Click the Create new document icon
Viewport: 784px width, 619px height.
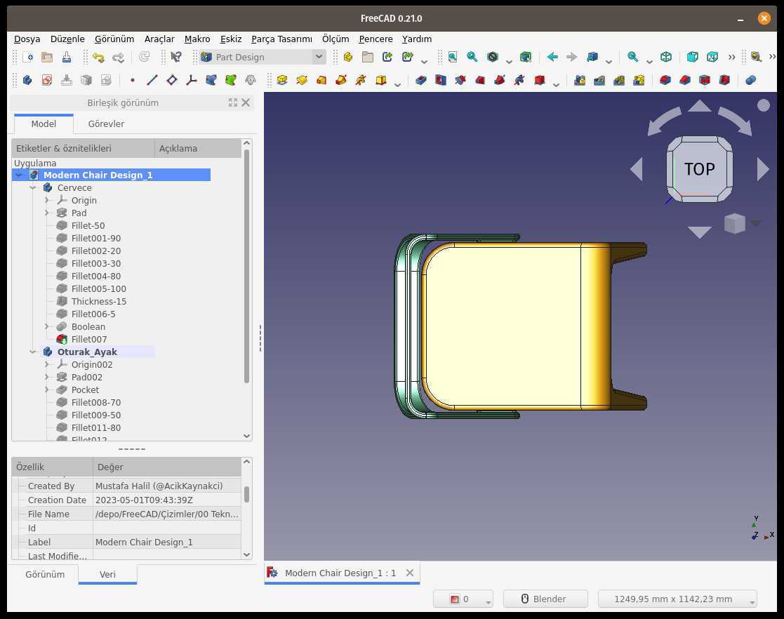pyautogui.click(x=28, y=57)
